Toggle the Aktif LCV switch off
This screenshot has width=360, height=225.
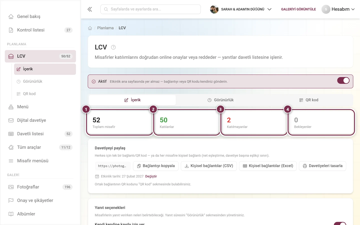coord(343,80)
